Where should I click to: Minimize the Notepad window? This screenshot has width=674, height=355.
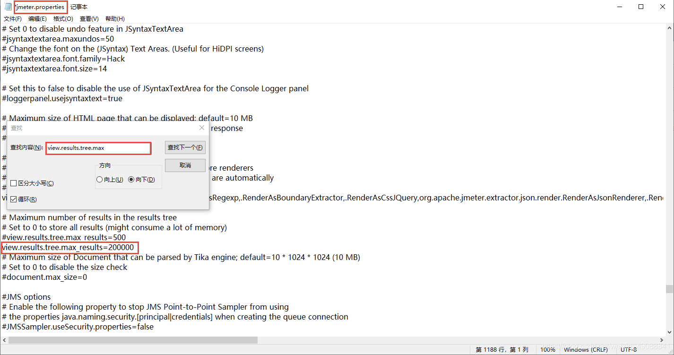[x=619, y=7]
